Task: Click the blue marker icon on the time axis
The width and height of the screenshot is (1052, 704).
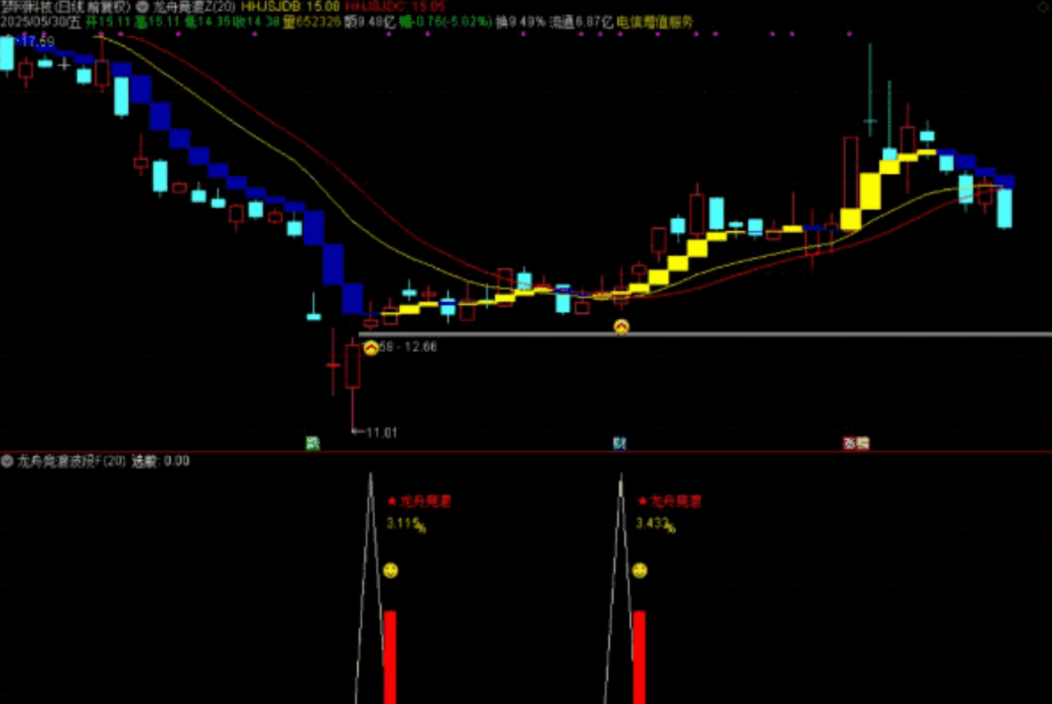Action: 619,443
